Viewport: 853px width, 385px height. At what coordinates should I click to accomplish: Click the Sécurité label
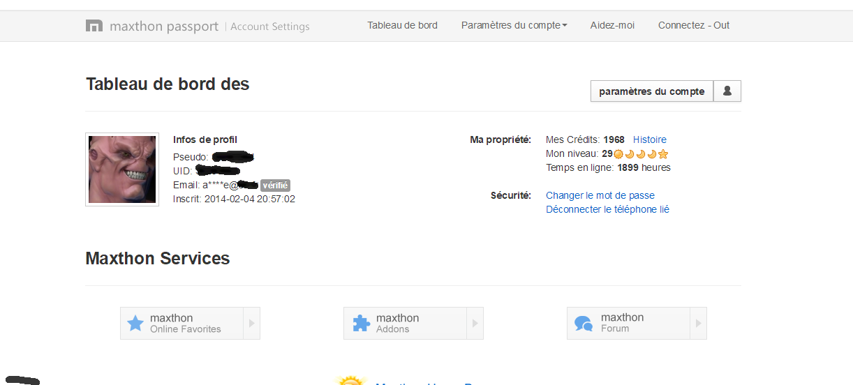pyautogui.click(x=511, y=195)
